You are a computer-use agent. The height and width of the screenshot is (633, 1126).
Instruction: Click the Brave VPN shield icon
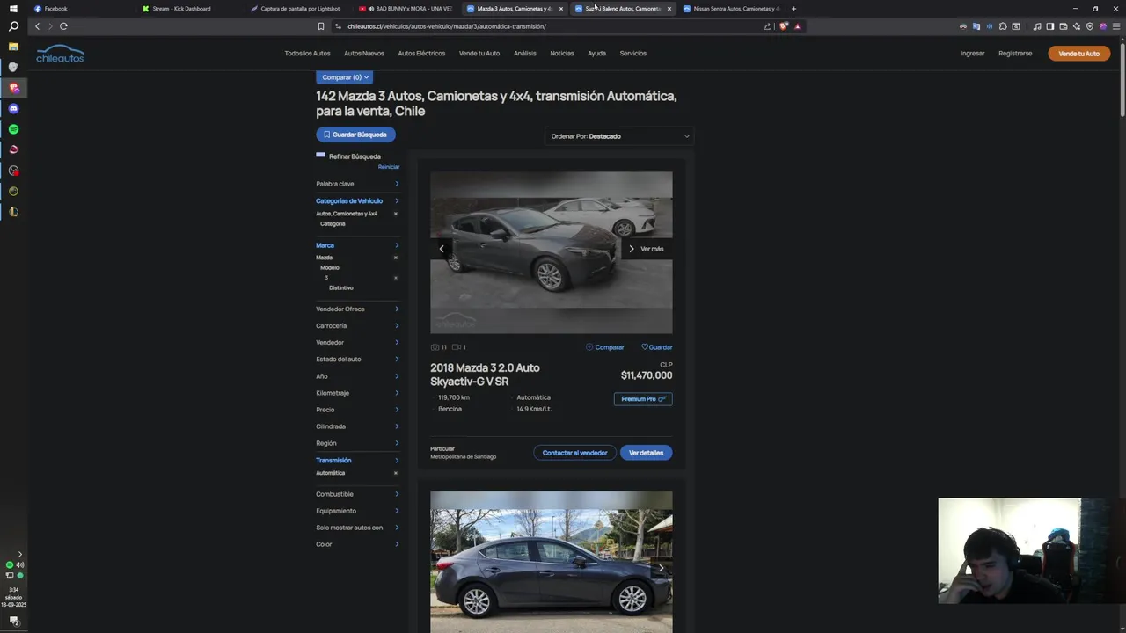pyautogui.click(x=1090, y=26)
